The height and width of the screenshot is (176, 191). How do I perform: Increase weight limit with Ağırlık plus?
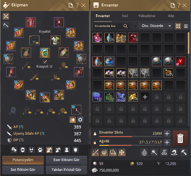coord(167,142)
